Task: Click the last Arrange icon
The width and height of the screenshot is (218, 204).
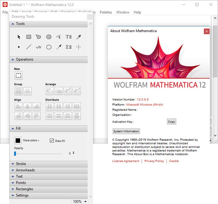Action: tap(77, 91)
